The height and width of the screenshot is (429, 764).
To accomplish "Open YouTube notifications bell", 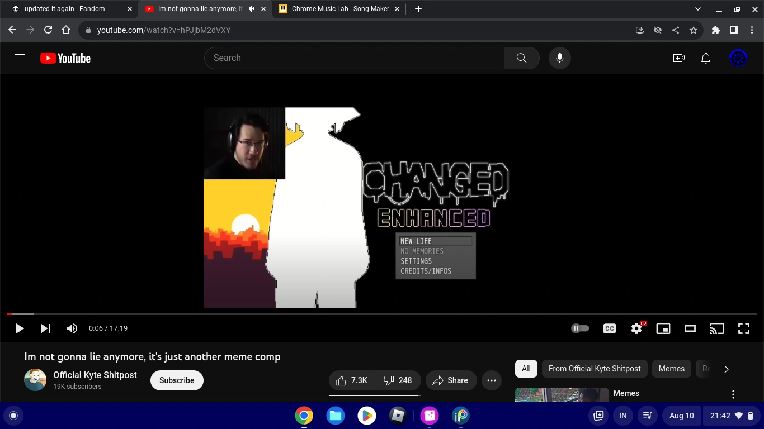I will (705, 58).
